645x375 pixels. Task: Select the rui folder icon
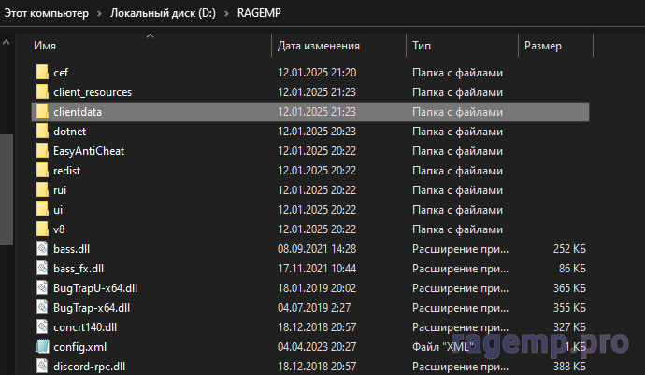coord(42,190)
